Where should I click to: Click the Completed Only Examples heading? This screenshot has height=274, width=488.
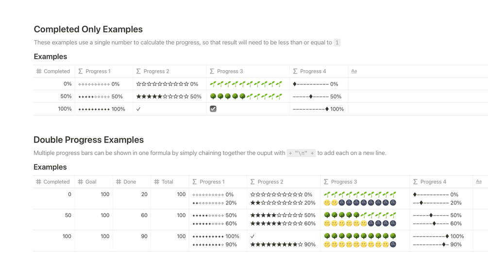pos(88,30)
